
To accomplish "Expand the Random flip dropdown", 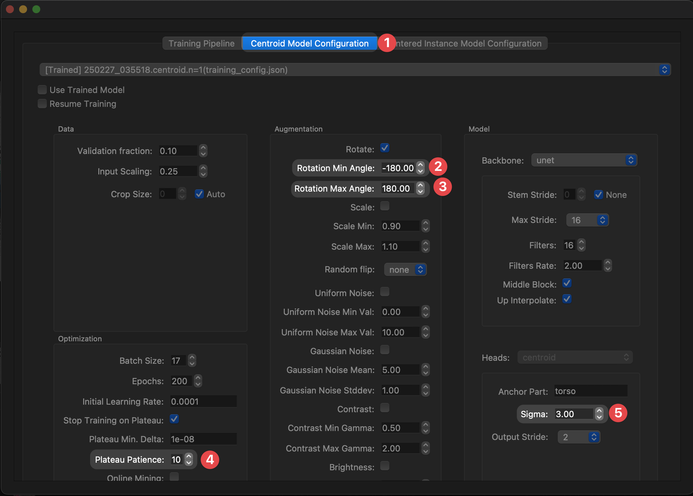I will pyautogui.click(x=405, y=270).
